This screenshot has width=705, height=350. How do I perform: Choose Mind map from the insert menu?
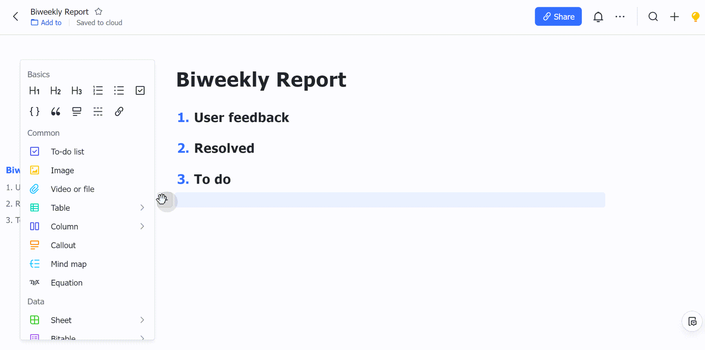tap(68, 264)
